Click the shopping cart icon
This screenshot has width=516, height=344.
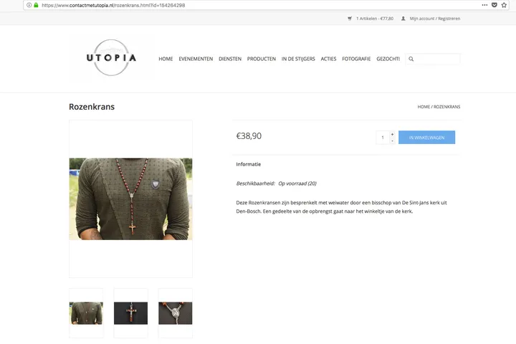pyautogui.click(x=350, y=19)
